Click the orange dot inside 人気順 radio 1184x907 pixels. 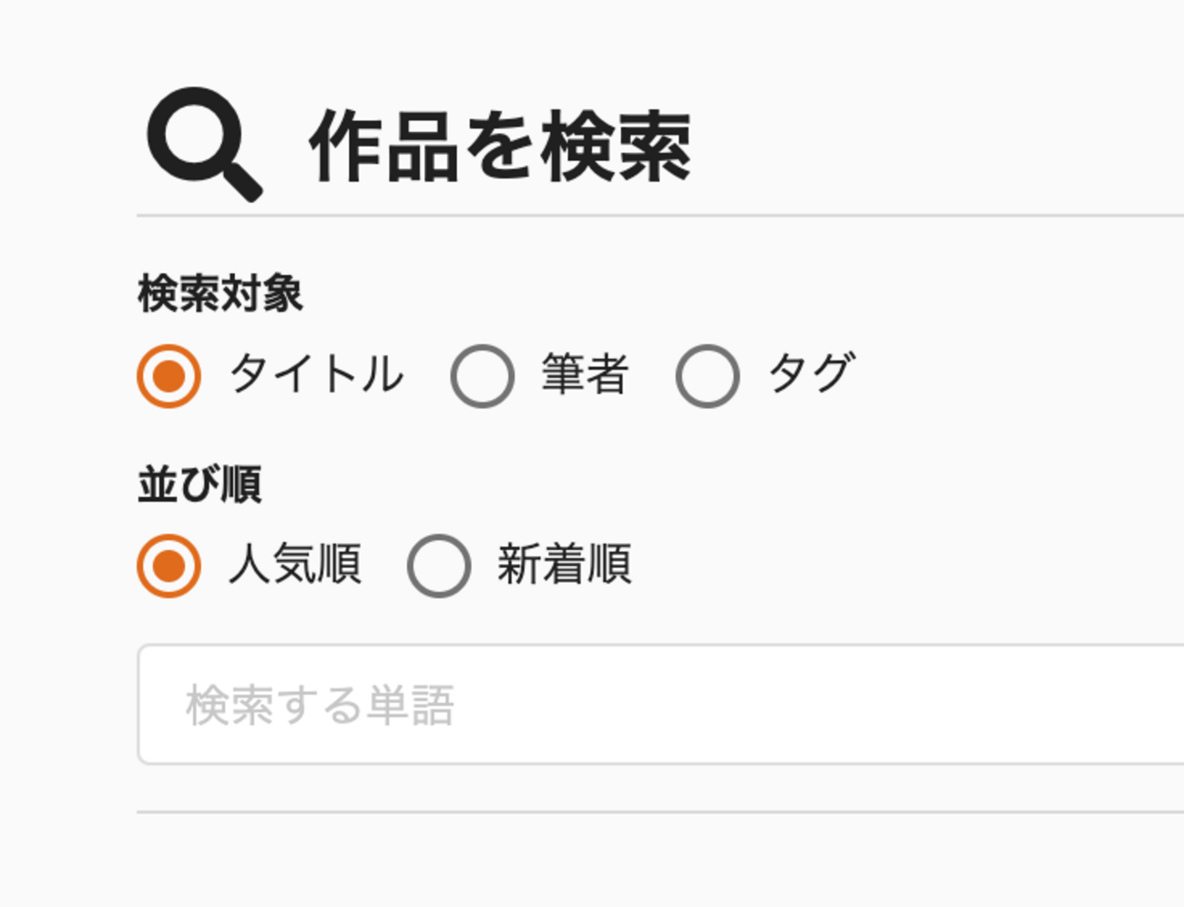[168, 566]
